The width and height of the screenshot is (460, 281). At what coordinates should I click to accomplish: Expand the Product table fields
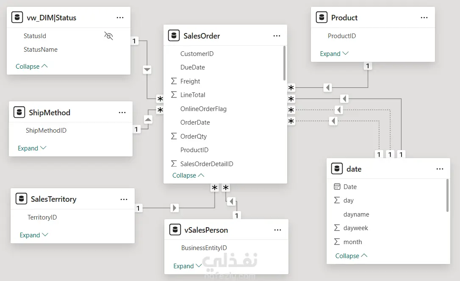click(x=334, y=54)
